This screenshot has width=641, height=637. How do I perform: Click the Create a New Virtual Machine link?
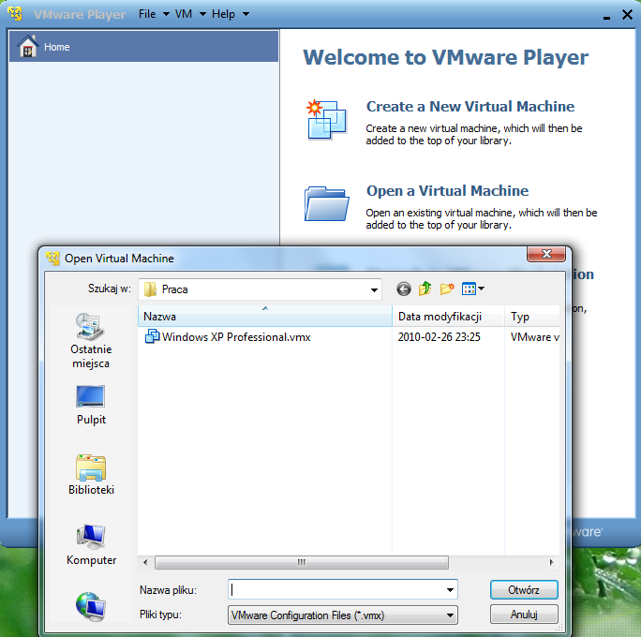470,107
